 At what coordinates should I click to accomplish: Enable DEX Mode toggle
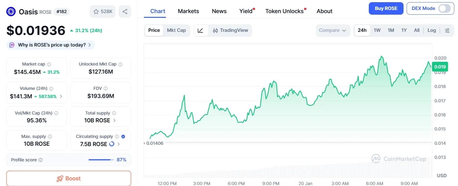point(445,9)
